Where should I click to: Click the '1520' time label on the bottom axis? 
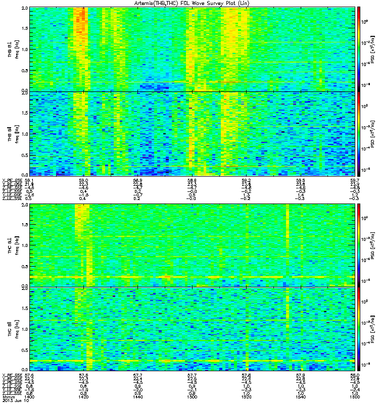click(246, 397)
